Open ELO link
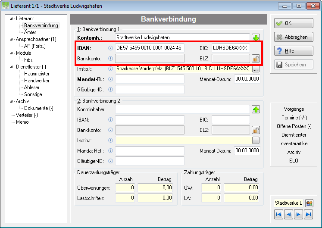This screenshot has height=228, width=322. point(294,161)
